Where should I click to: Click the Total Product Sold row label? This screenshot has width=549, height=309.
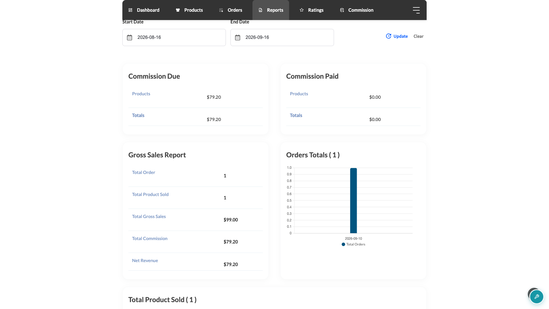[150, 194]
